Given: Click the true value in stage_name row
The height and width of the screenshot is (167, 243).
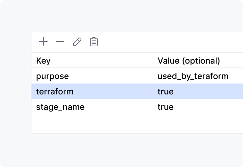Looking at the screenshot, I should click(166, 107).
